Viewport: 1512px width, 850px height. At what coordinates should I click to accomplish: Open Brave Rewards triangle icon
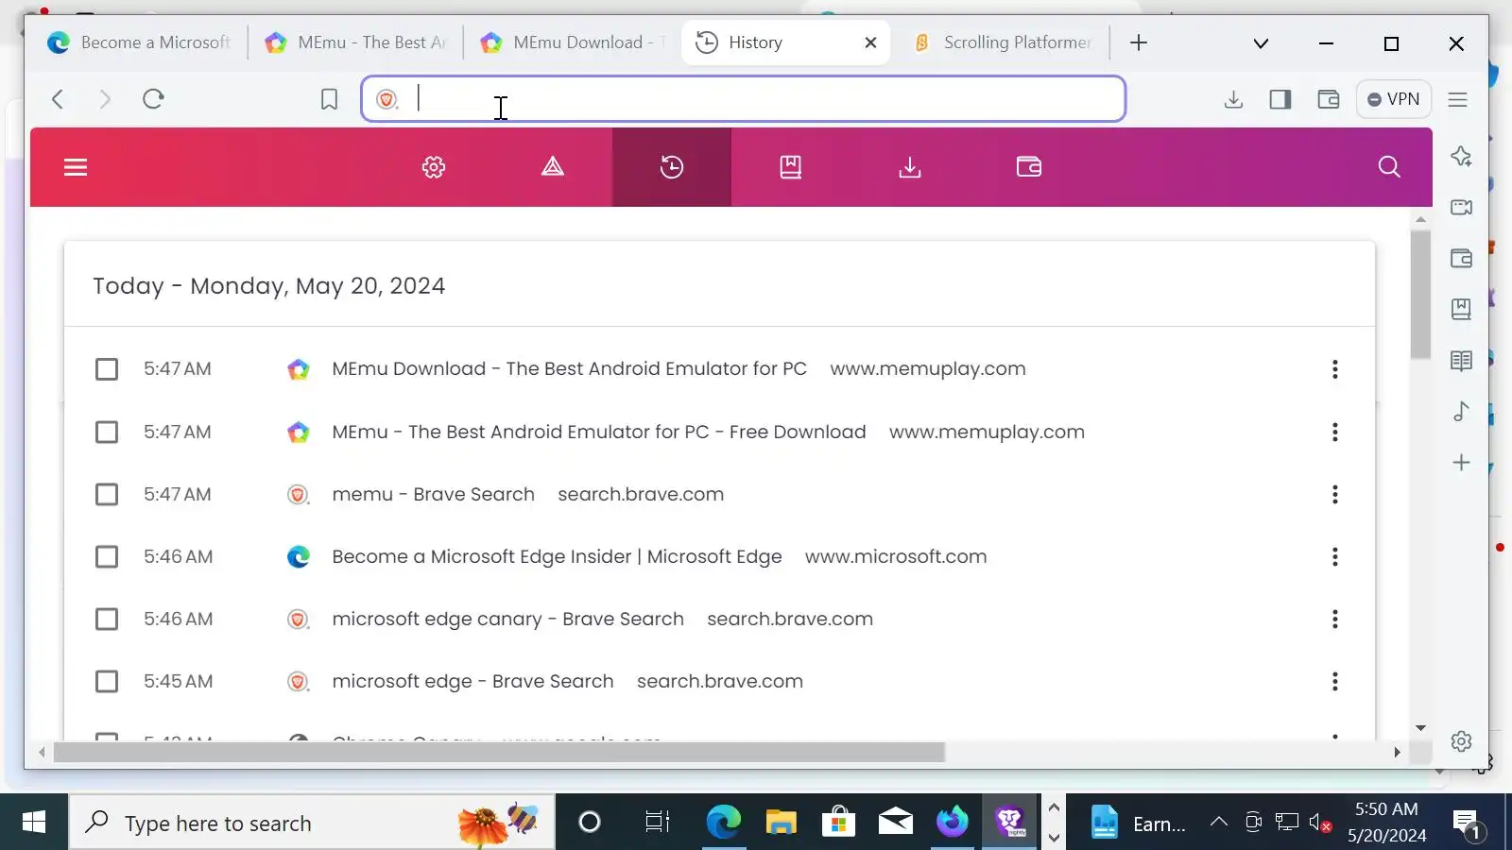coord(553,167)
